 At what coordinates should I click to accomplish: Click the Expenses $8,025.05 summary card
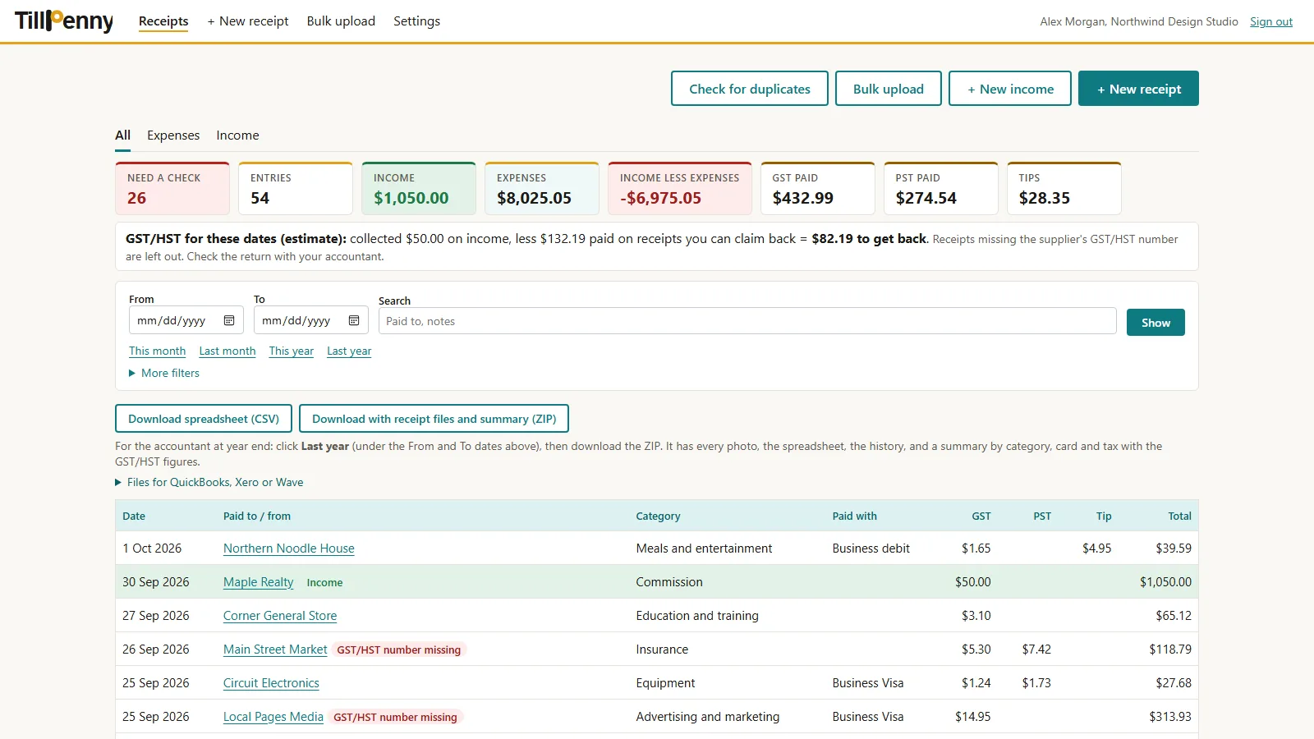(542, 189)
